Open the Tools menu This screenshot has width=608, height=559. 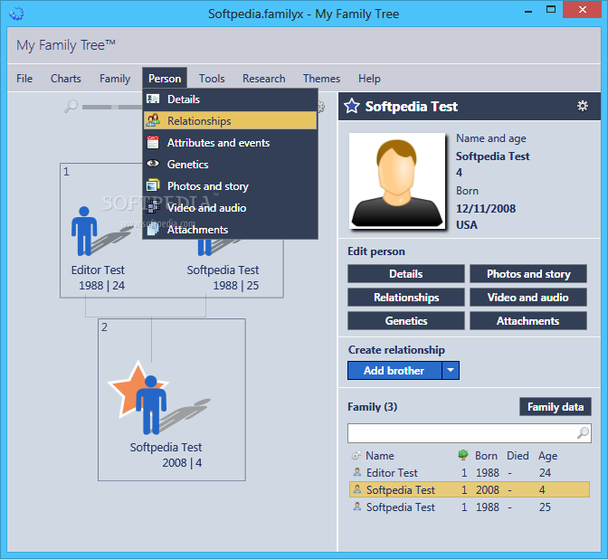coord(212,79)
